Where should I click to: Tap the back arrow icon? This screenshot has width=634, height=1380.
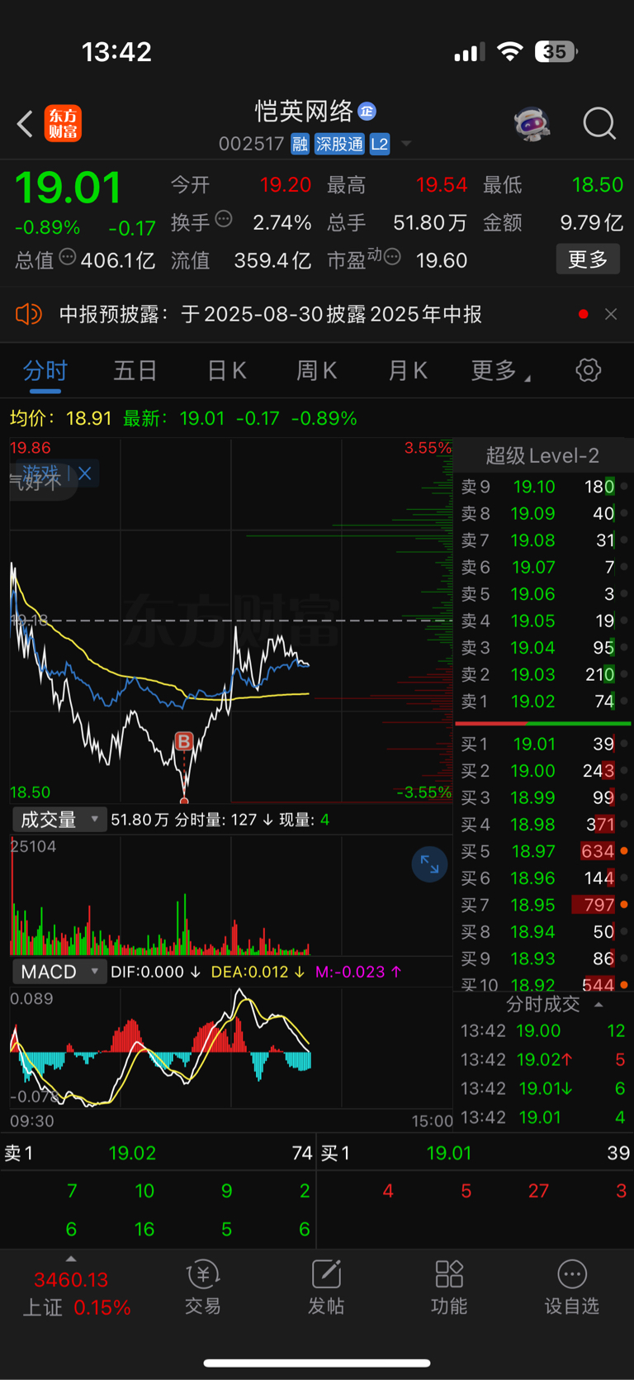(x=26, y=124)
